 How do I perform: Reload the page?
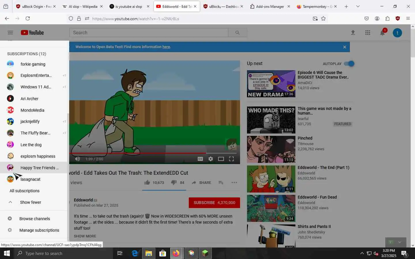pos(28,18)
